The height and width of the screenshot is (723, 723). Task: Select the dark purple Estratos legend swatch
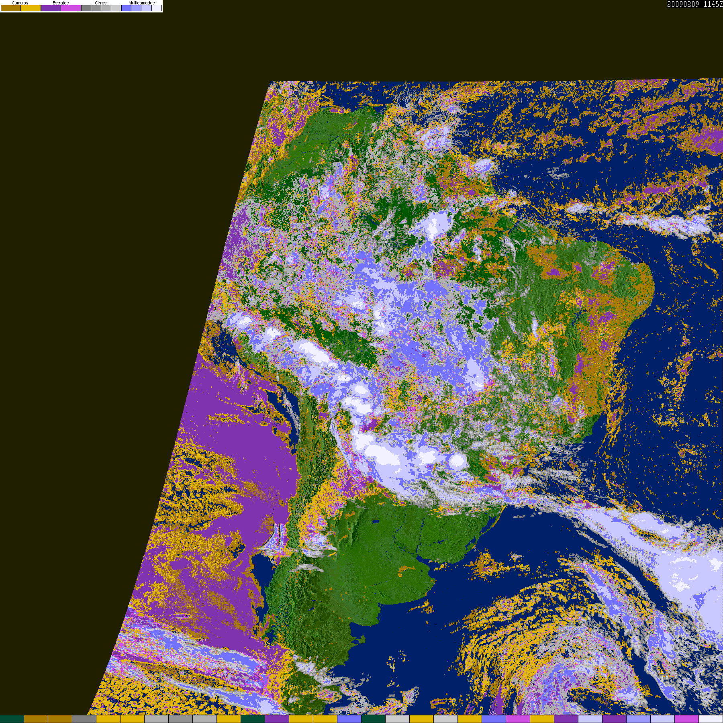(51, 8)
